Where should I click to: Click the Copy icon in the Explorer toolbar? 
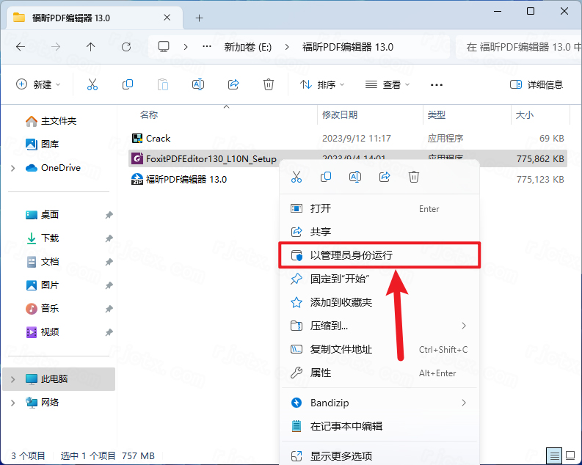coord(127,84)
